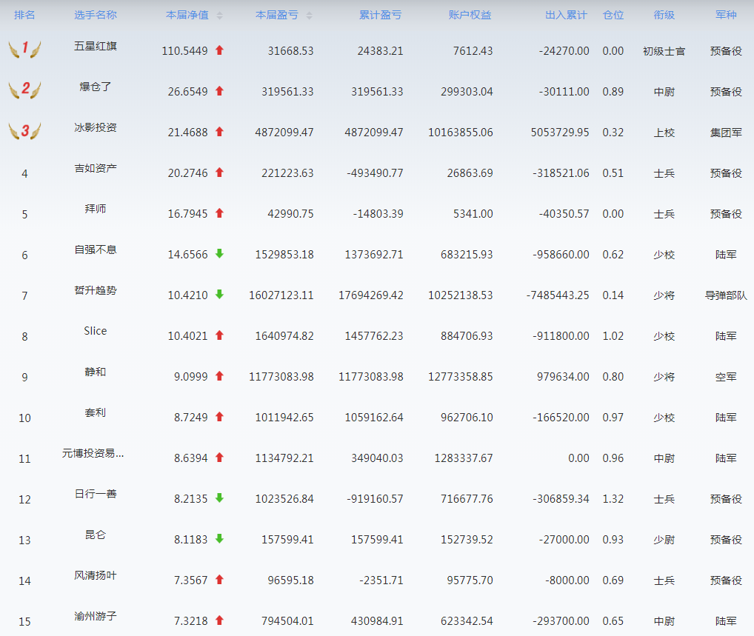The image size is (754, 636).
Task: Click the rank 2 laurel badge
Action: [x=24, y=90]
